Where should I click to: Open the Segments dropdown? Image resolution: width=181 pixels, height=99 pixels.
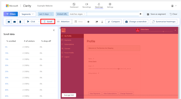point(28,14)
